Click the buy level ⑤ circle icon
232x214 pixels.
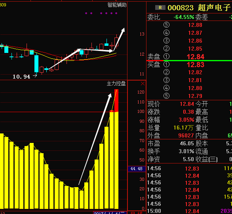(x=166, y=96)
